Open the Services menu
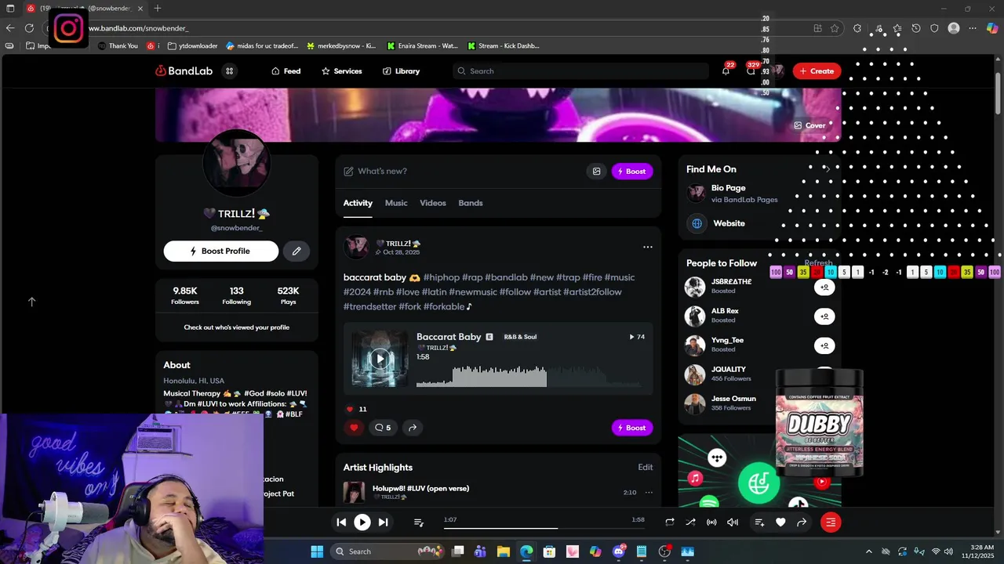 pos(342,70)
